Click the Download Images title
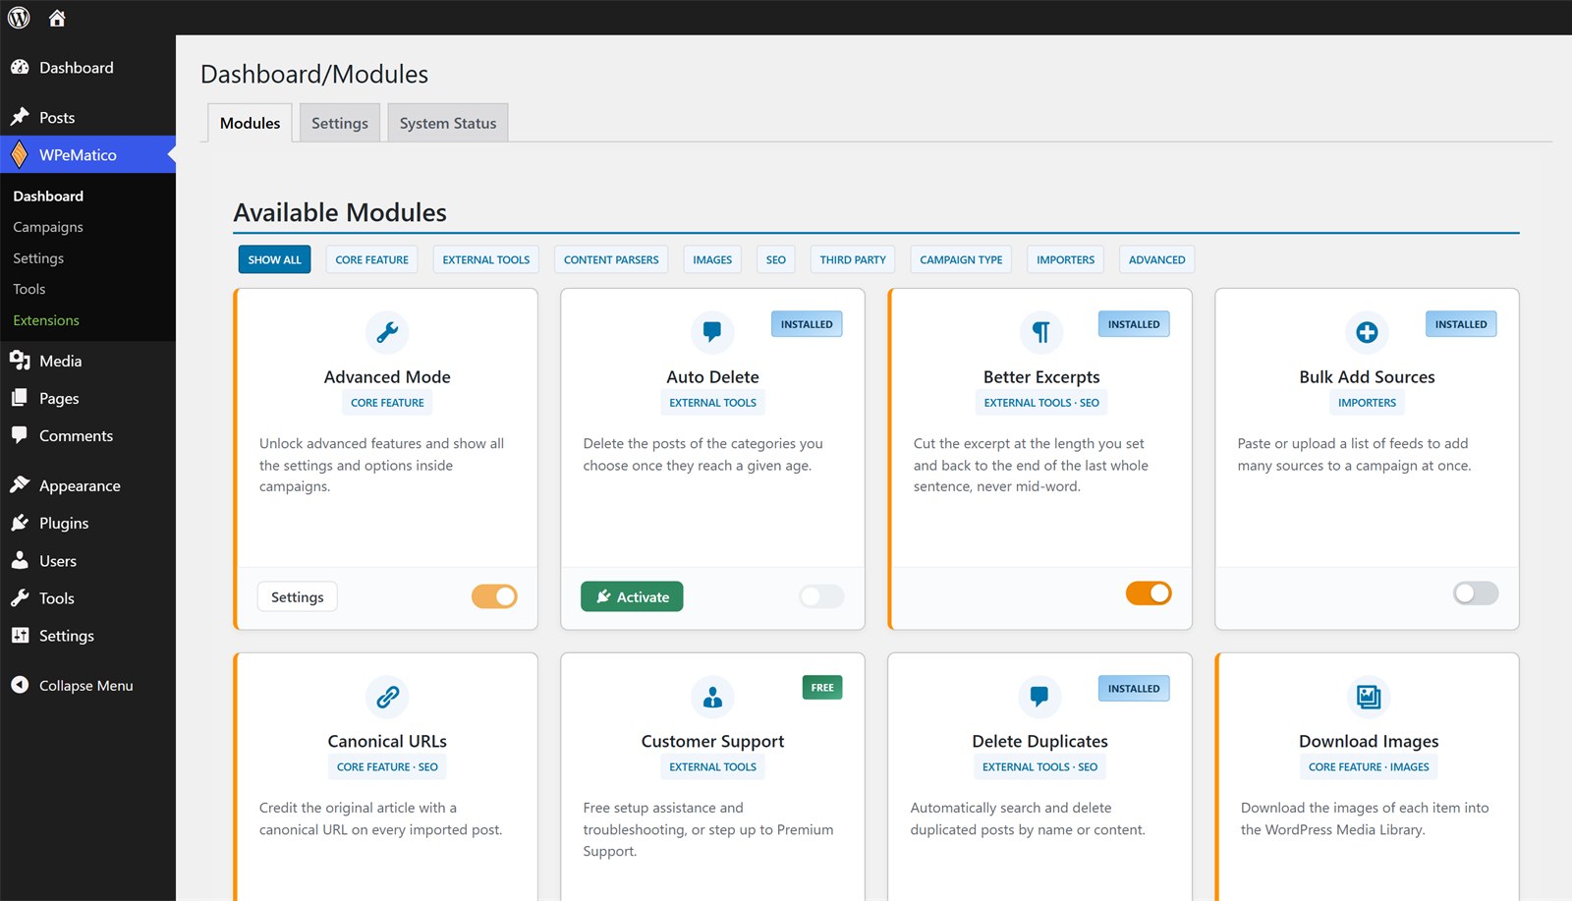The width and height of the screenshot is (1572, 901). (x=1369, y=741)
